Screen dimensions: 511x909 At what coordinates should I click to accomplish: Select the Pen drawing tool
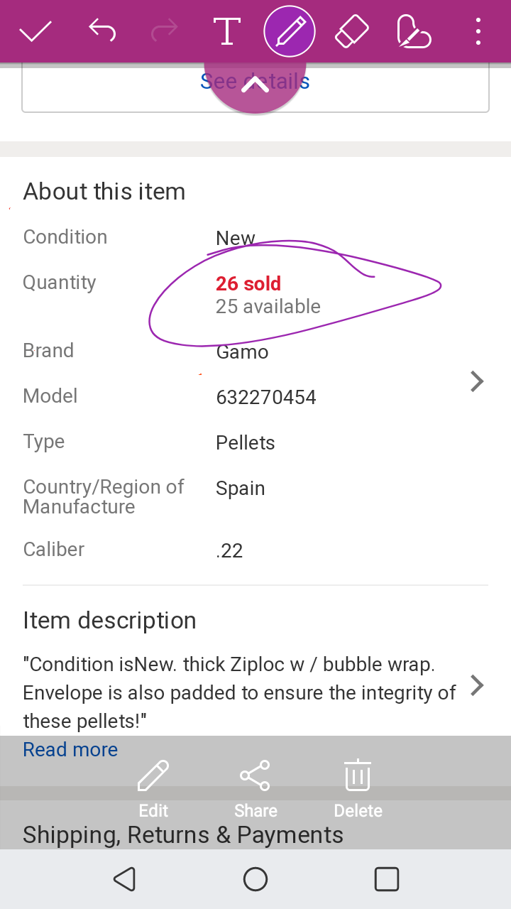coord(289,32)
